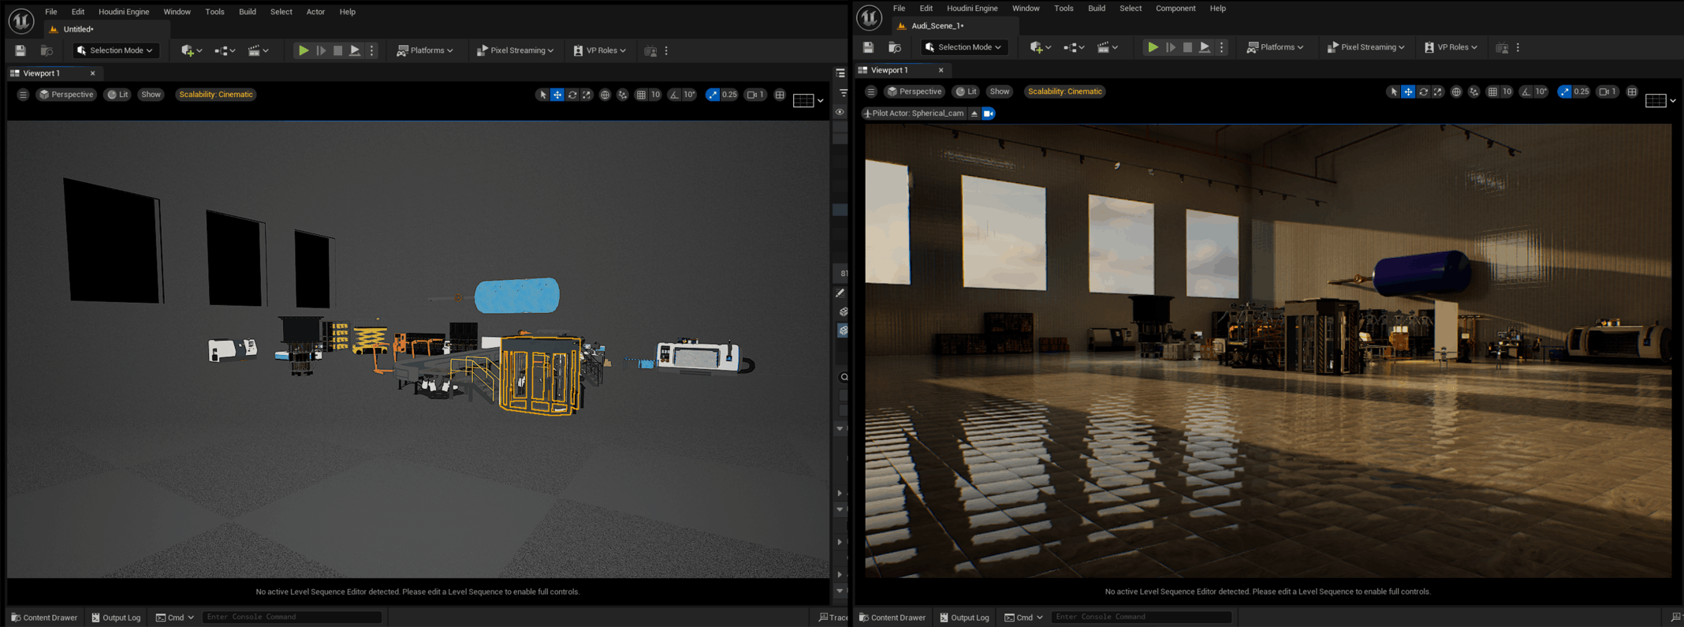Toggle grid snapping in Audi_Scene_1 viewport
Screen dimensions: 1684x627
tap(1492, 91)
